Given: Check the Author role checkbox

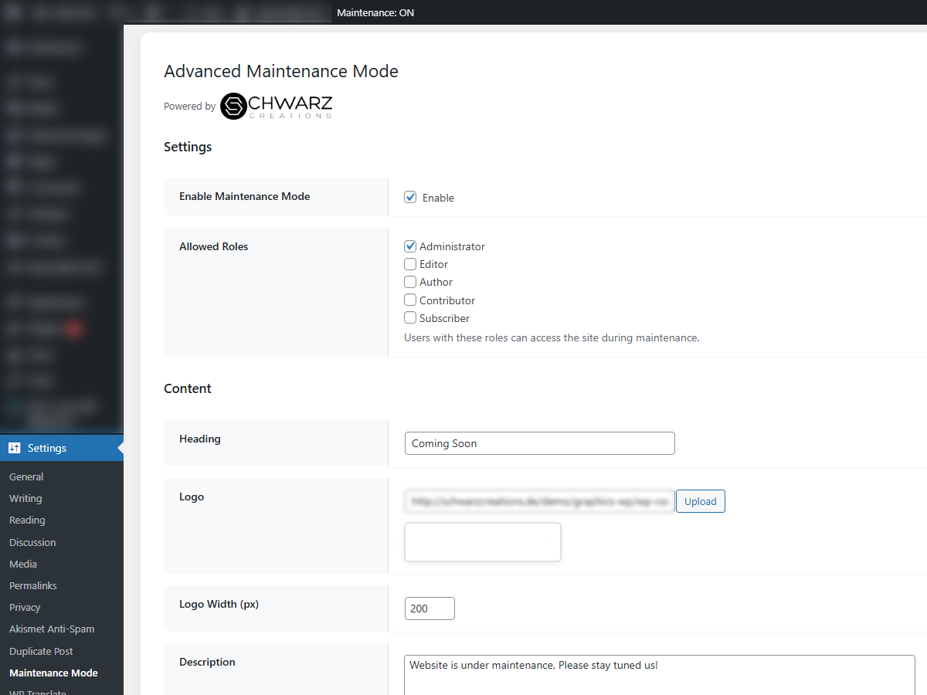Looking at the screenshot, I should 410,282.
